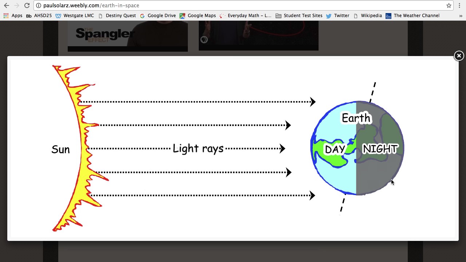466x262 pixels.
Task: Click the Sun label in diagram
Action: [60, 150]
